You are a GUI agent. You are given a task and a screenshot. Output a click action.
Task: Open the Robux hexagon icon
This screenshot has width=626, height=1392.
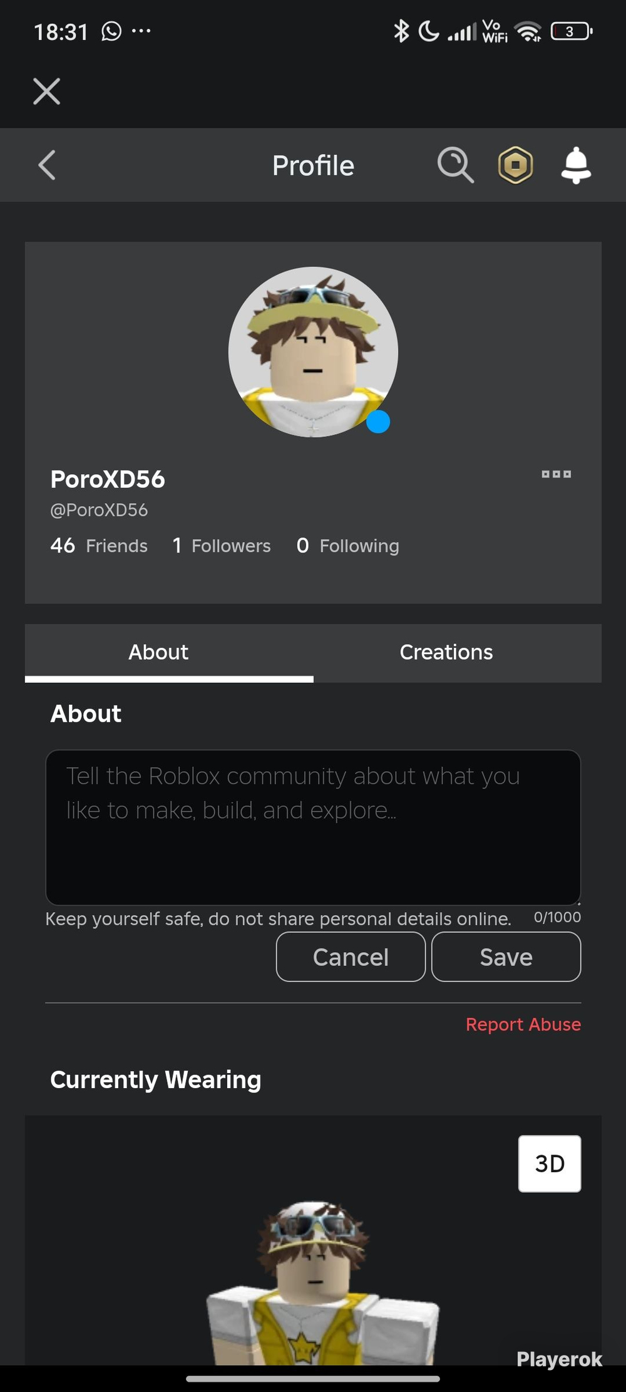pos(515,165)
